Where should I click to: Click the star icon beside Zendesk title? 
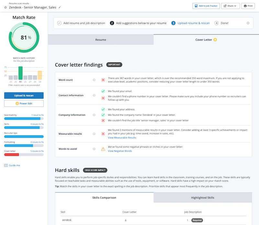click(x=6, y=7)
